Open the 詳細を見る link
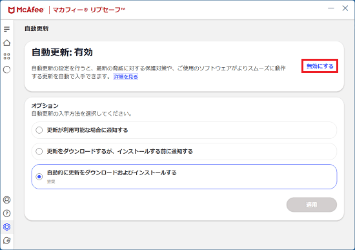The width and height of the screenshot is (355, 250). (126, 77)
